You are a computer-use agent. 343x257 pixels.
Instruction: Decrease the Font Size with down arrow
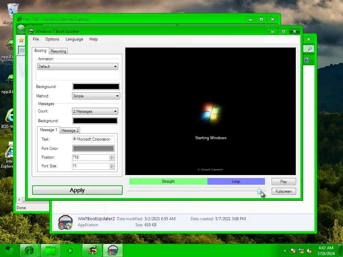point(112,168)
